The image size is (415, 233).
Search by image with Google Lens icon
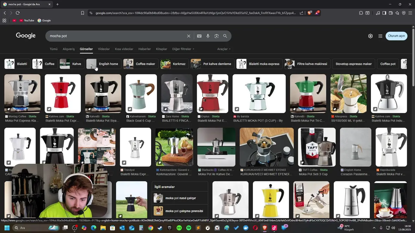217,36
